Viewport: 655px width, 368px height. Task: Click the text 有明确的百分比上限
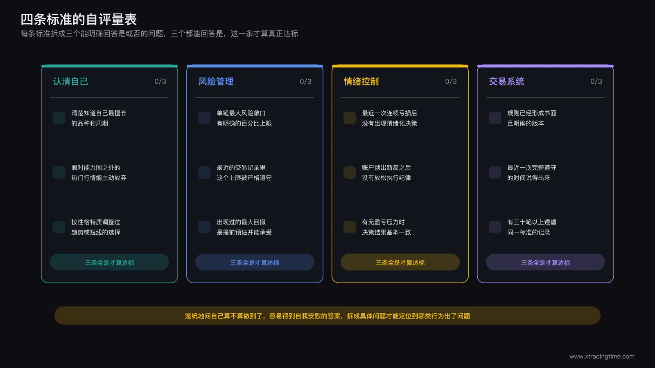[244, 123]
